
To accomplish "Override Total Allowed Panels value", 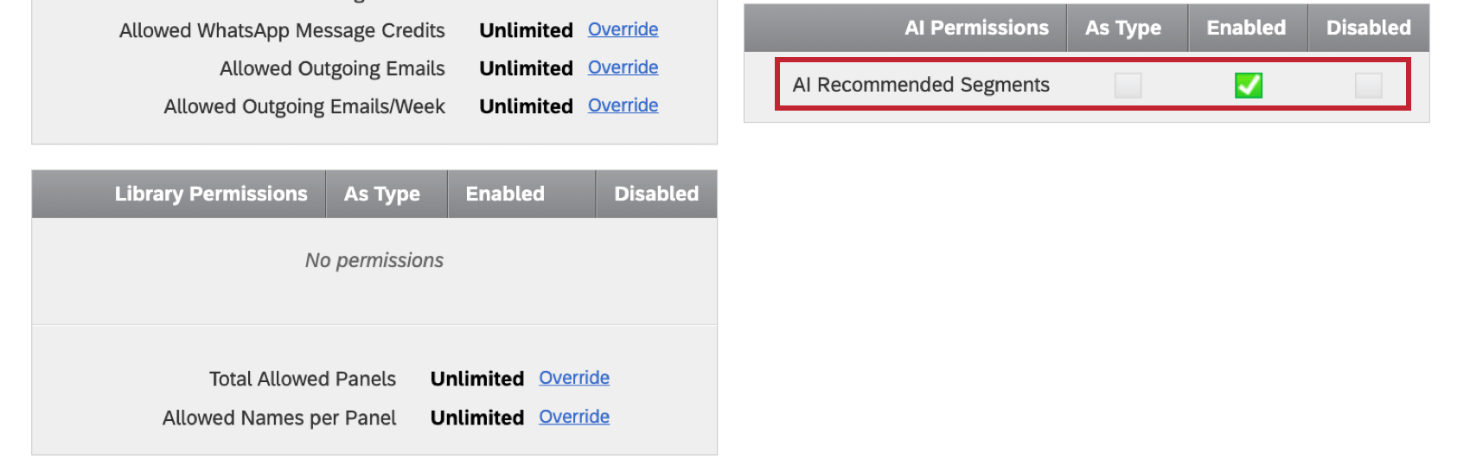I will [x=574, y=378].
